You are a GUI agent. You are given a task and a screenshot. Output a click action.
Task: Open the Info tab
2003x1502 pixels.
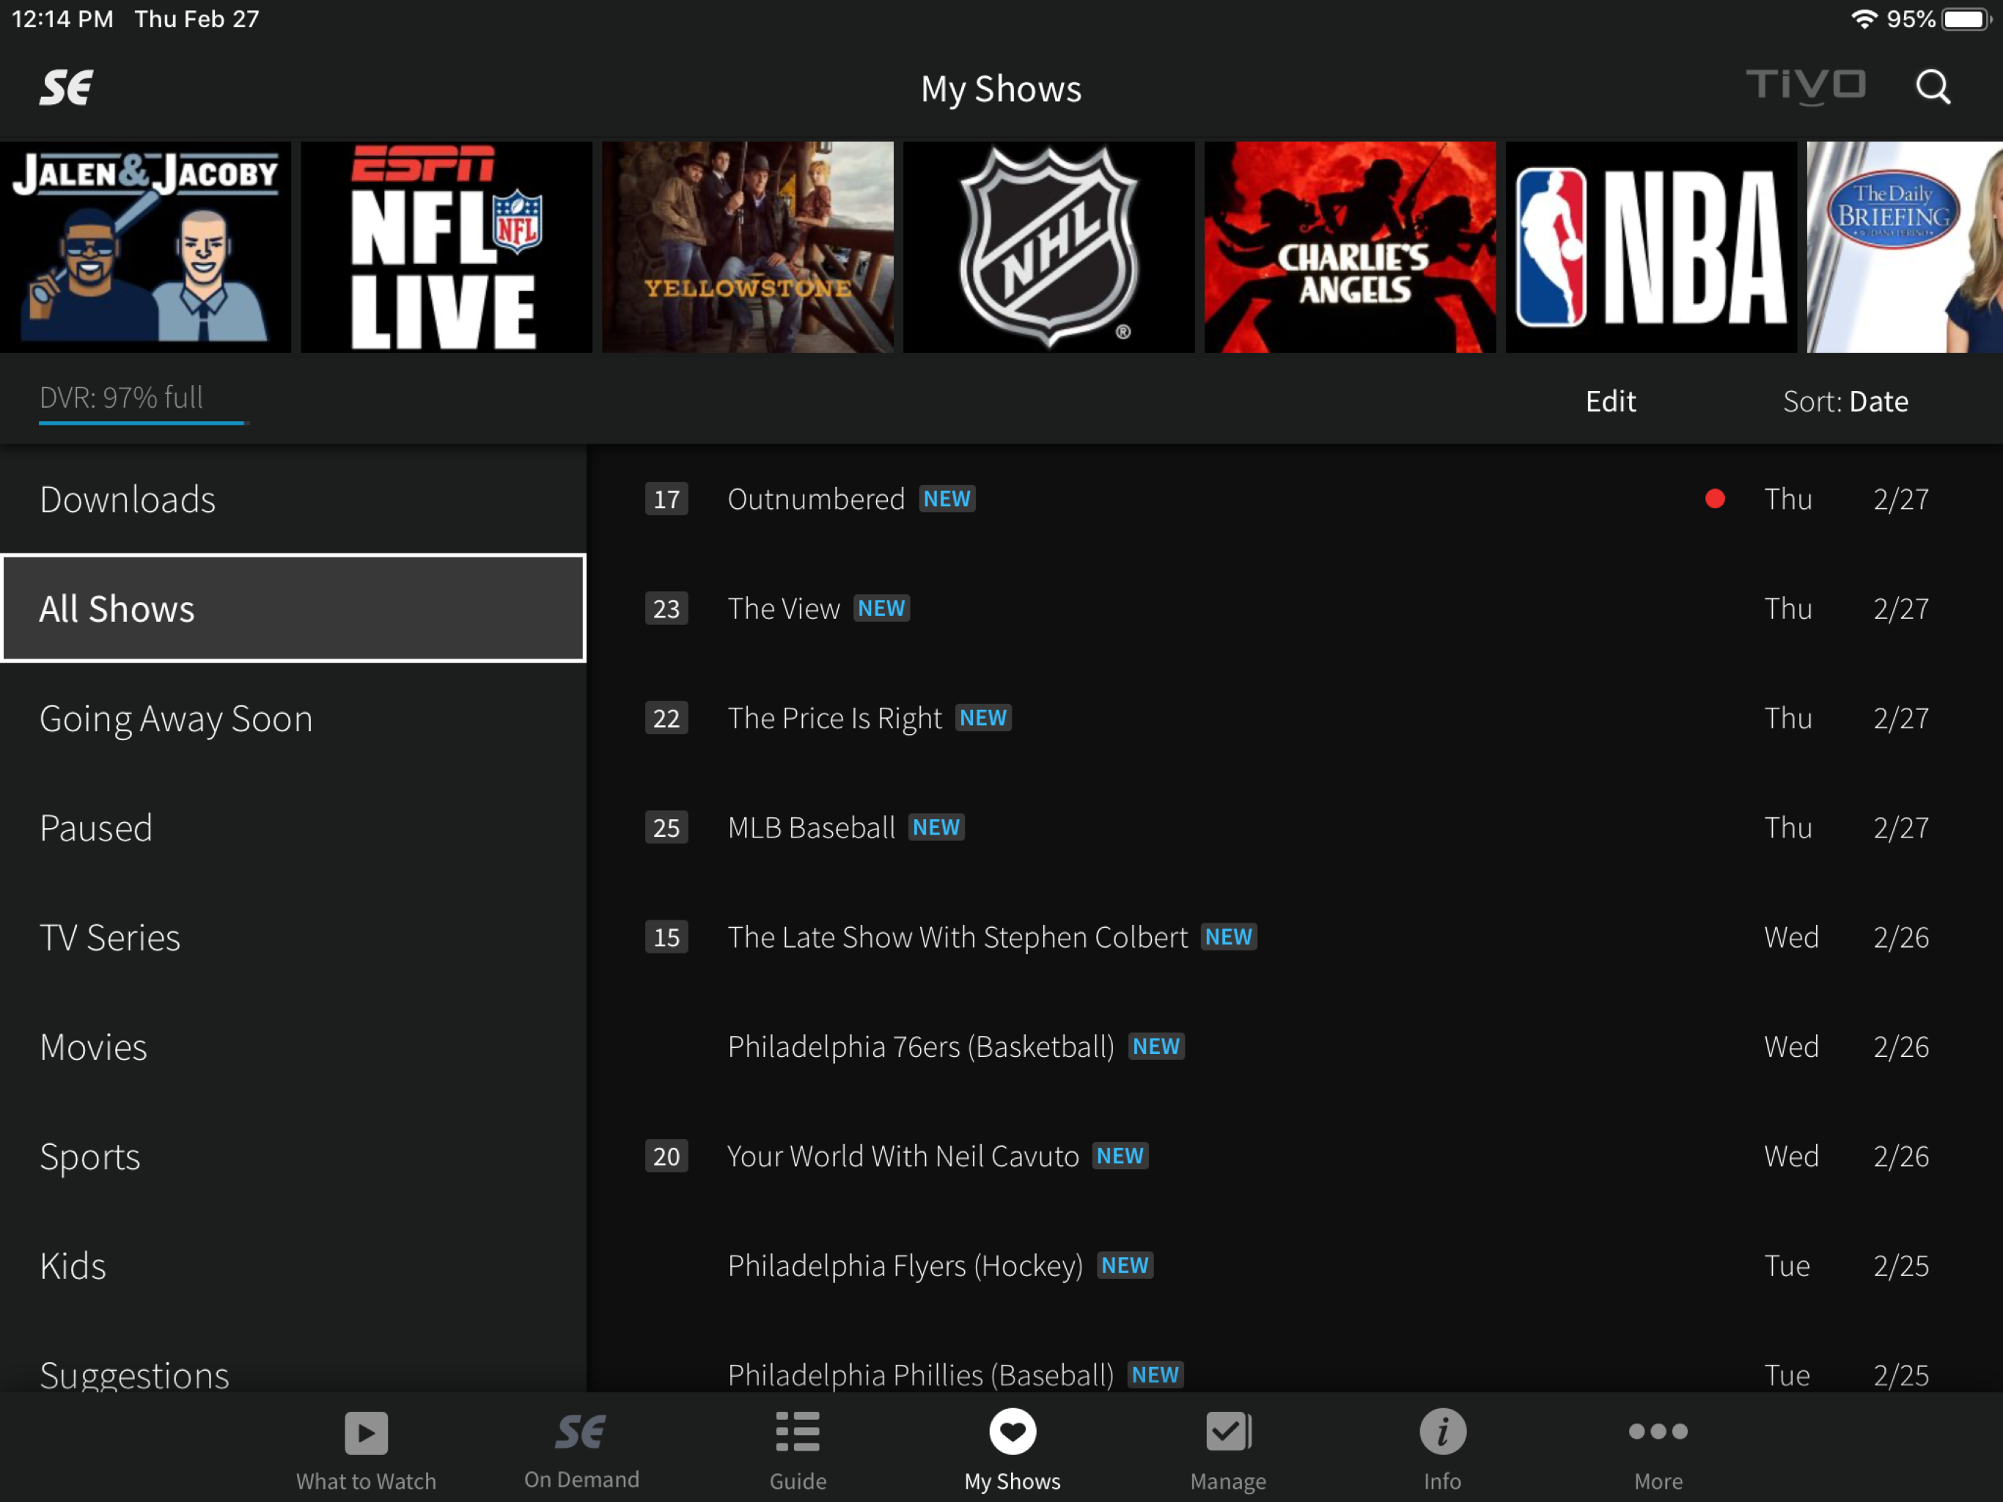1442,1451
